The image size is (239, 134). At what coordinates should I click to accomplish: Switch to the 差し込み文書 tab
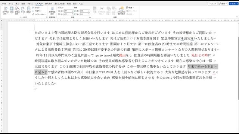(x=60, y=4)
